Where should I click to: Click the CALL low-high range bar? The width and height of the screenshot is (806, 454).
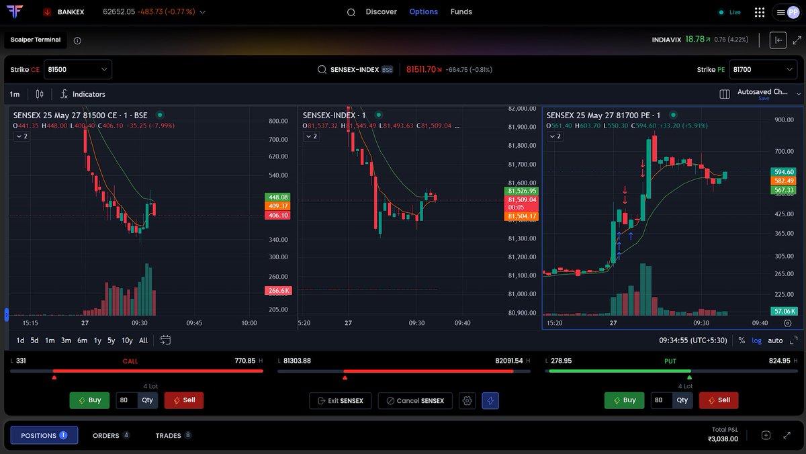pos(136,371)
